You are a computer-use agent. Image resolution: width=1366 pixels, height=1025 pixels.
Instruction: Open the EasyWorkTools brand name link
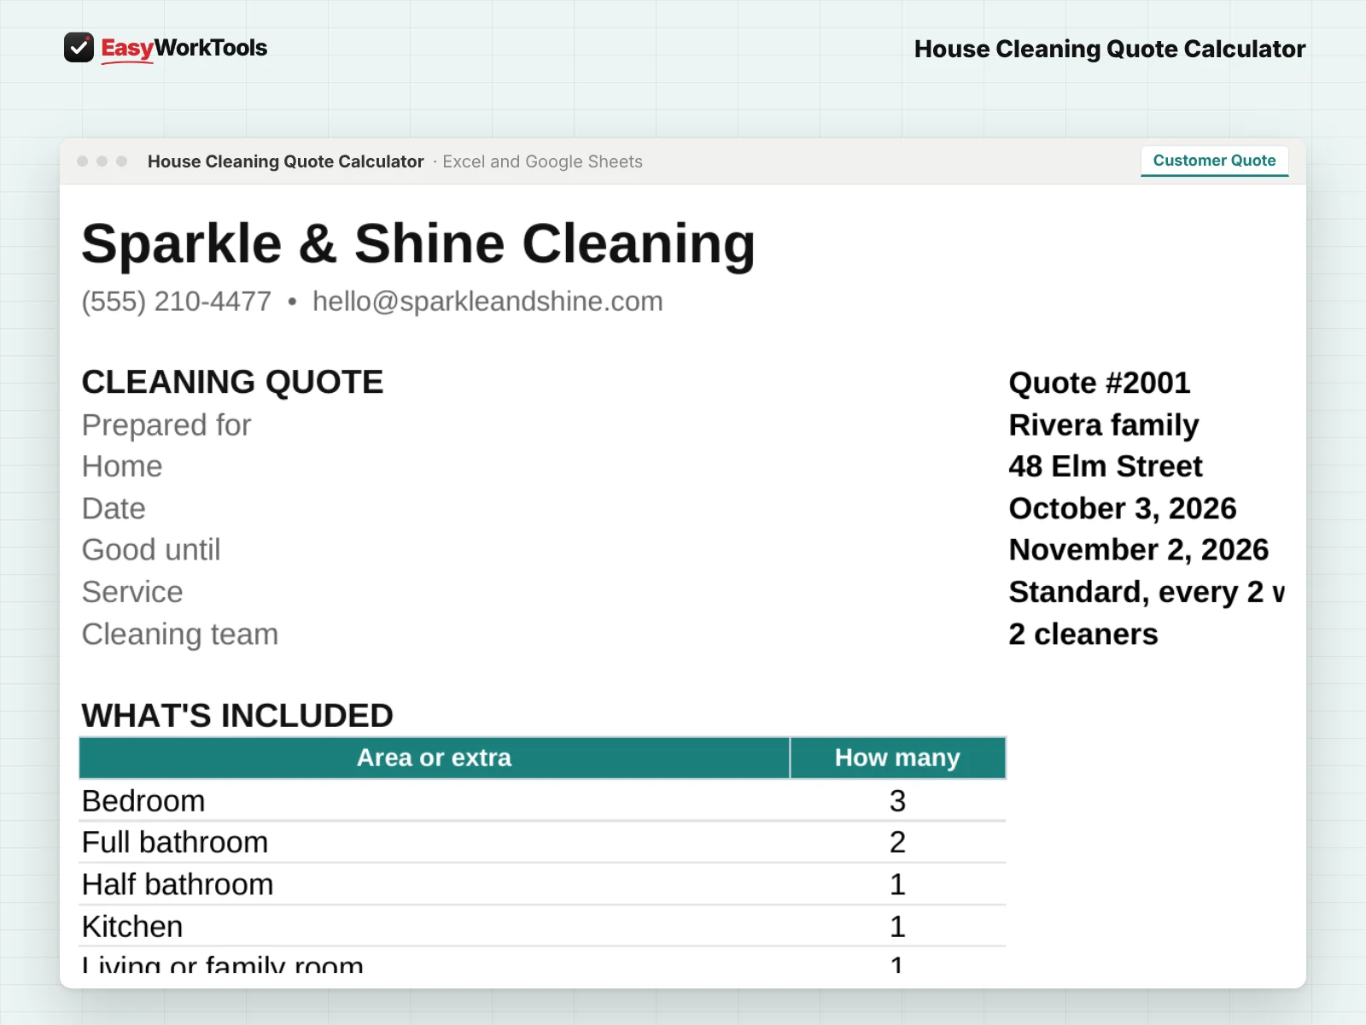[x=184, y=49]
